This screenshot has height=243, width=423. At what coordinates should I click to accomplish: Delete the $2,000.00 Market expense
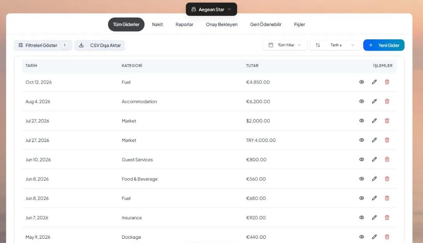click(x=387, y=121)
